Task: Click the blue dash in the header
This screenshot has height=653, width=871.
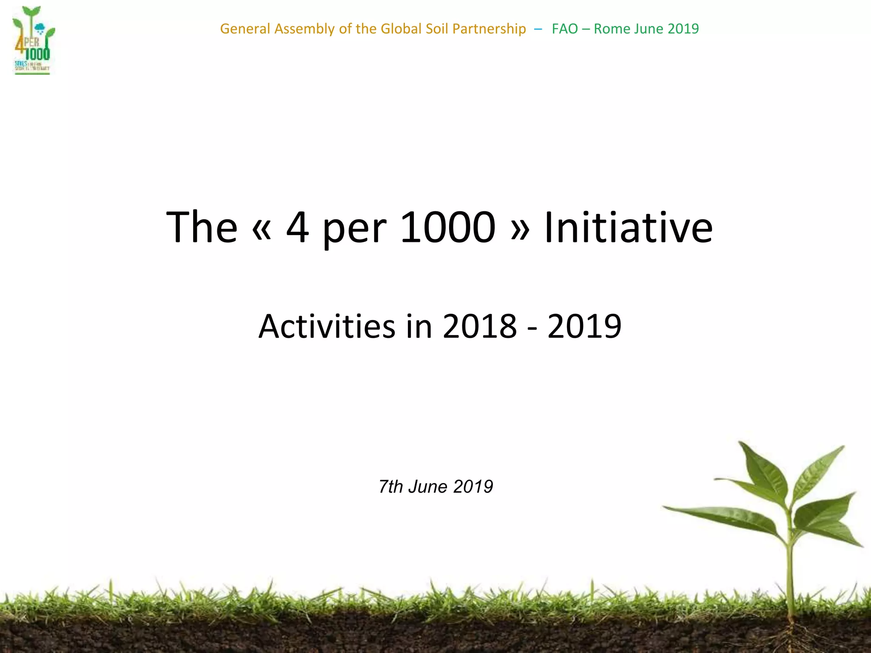Action: [538, 29]
